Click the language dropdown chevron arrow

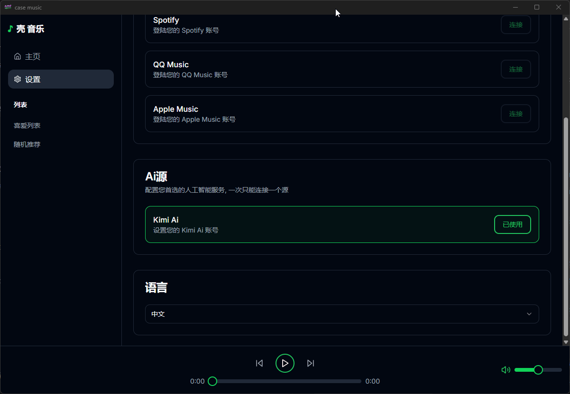coord(529,314)
